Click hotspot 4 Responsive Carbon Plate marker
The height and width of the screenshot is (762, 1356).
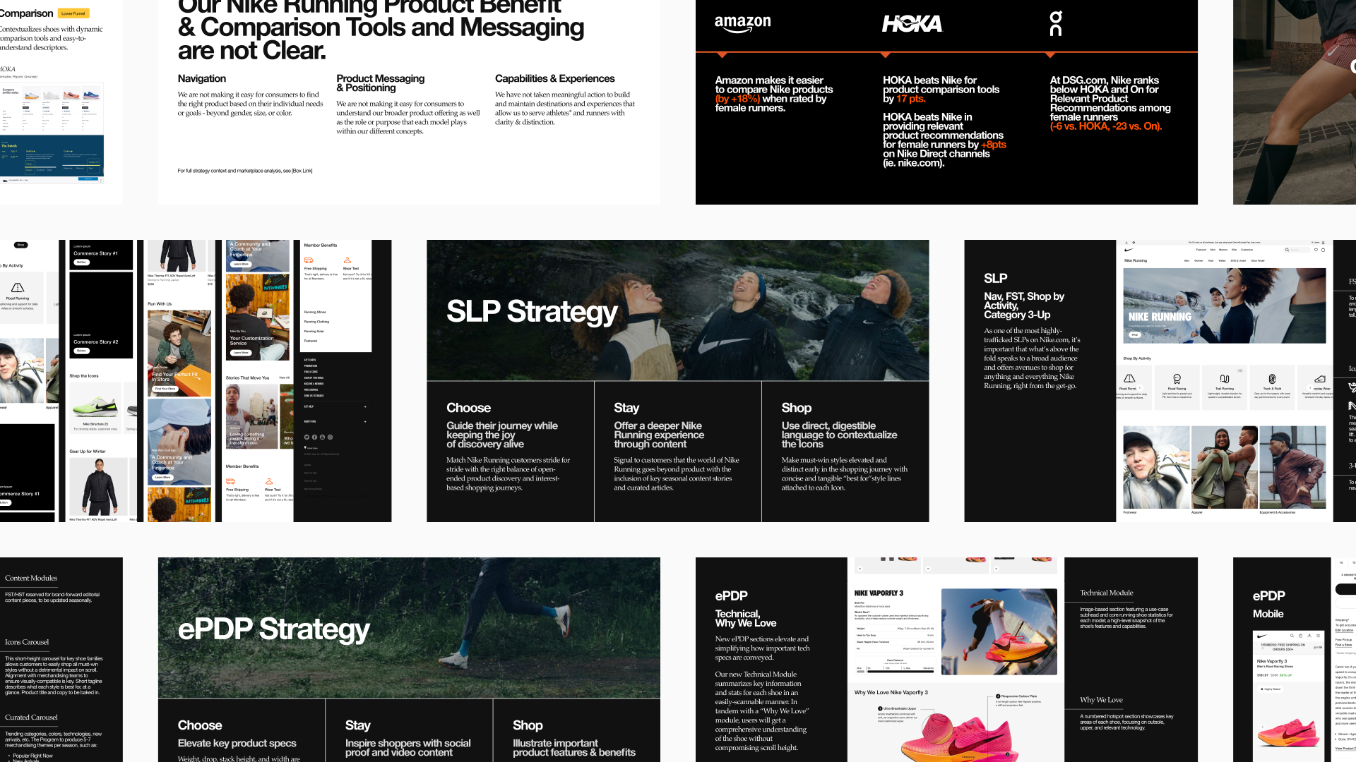(x=997, y=696)
